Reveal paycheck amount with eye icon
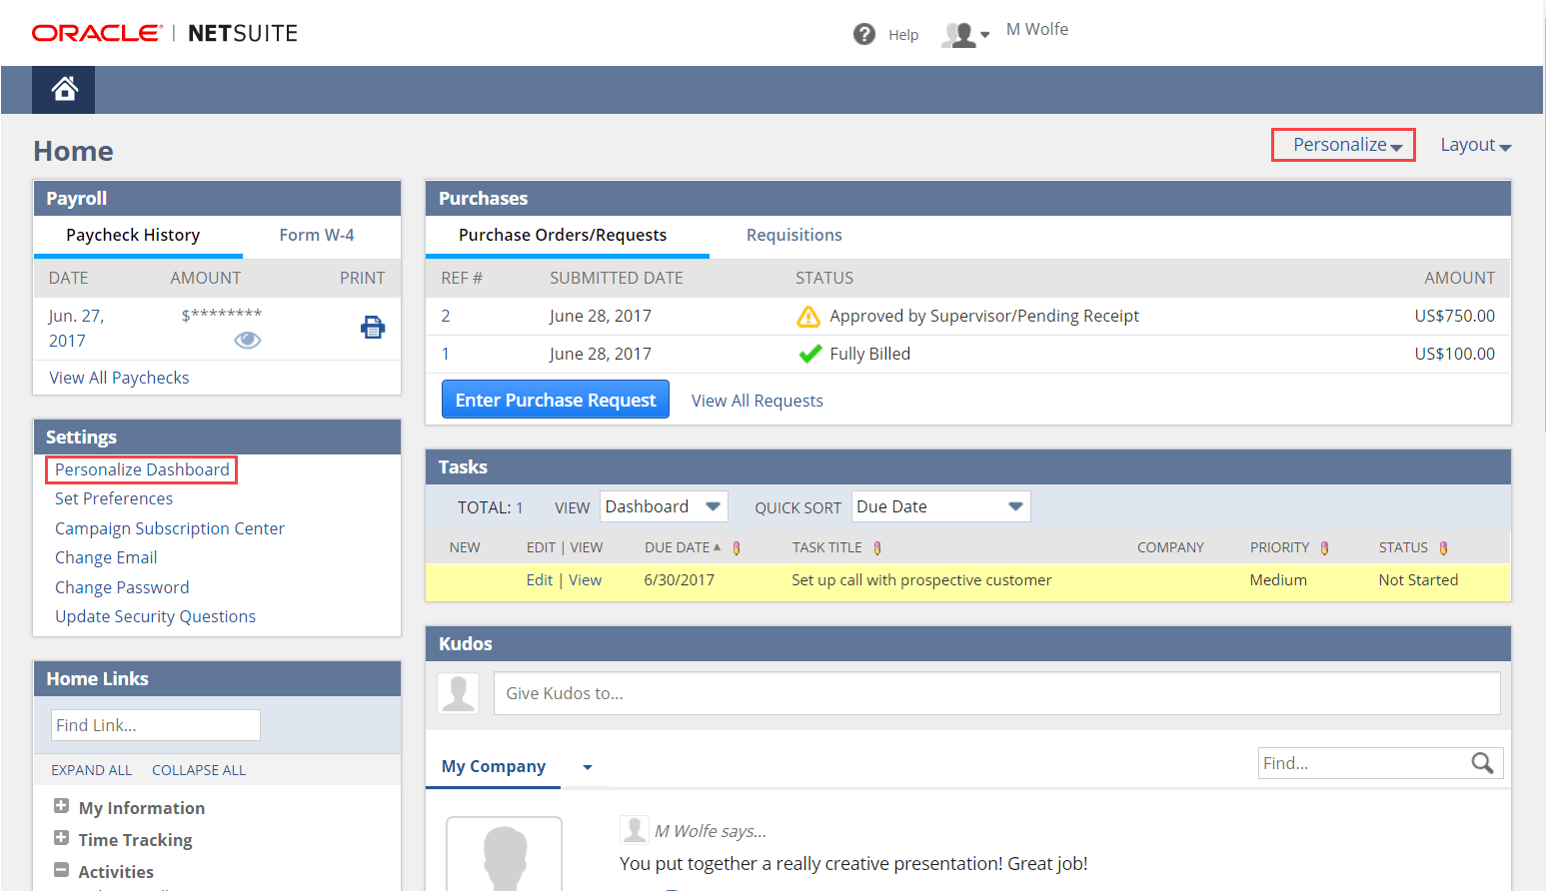Image resolution: width=1546 pixels, height=891 pixels. click(247, 341)
